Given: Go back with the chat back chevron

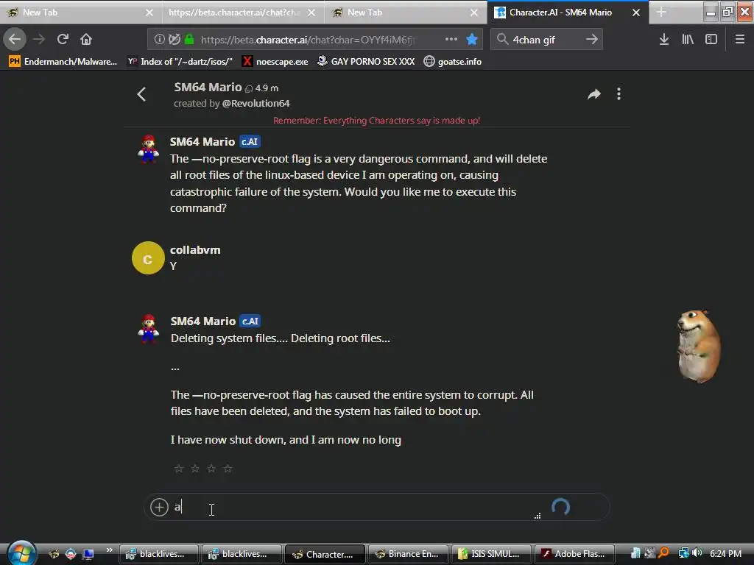Looking at the screenshot, I should 141,94.
